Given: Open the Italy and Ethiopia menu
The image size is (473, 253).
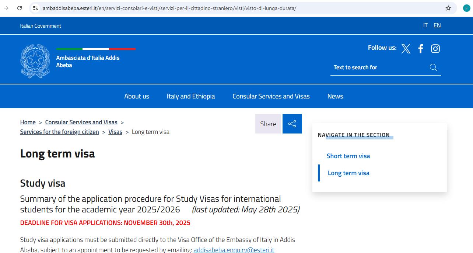Looking at the screenshot, I should click(x=190, y=96).
